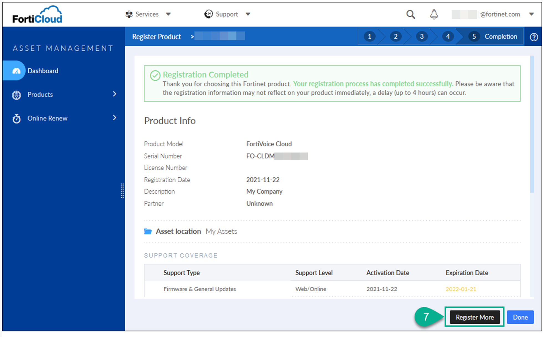The image size is (543, 337).
Task: Click the Online Renew timer icon
Action: point(16,118)
